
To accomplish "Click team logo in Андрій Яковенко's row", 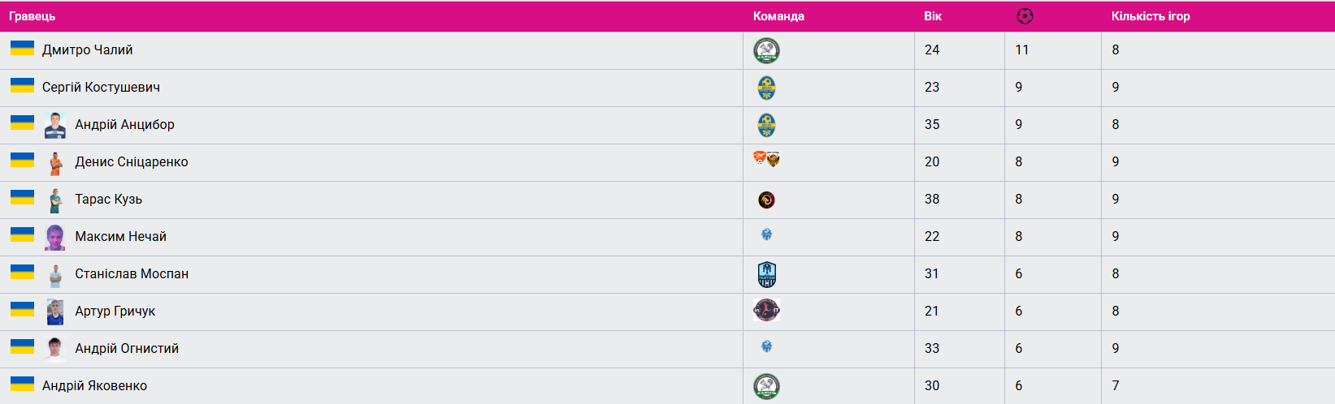I will (x=766, y=386).
